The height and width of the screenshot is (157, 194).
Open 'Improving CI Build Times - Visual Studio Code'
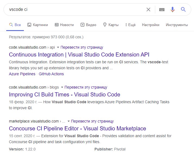(x=65, y=95)
